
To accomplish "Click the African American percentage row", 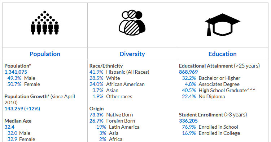I will [117, 84].
